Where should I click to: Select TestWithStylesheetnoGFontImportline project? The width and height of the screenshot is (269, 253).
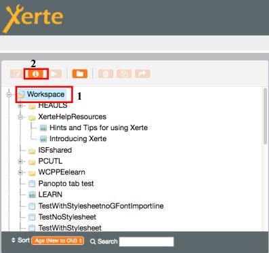pos(101,206)
